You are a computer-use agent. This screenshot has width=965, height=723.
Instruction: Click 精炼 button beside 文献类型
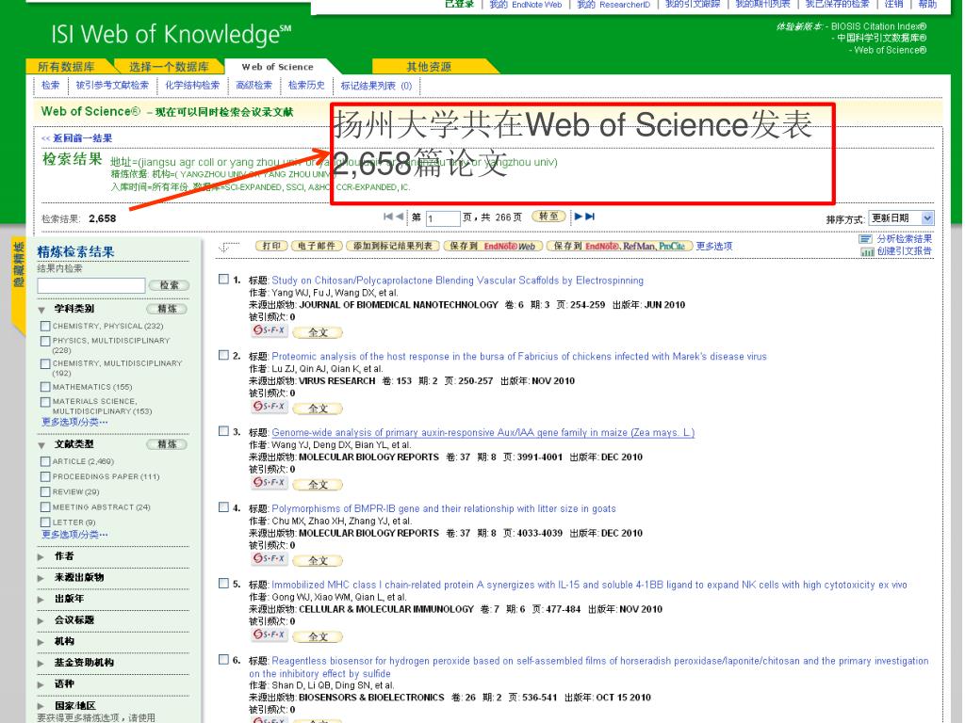click(x=167, y=444)
